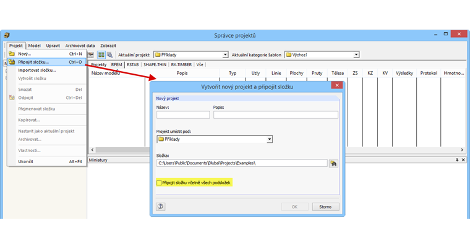Image resolution: width=470 pixels, height=249 pixels.
Task: Click the Složka path input field
Action: [x=242, y=163]
